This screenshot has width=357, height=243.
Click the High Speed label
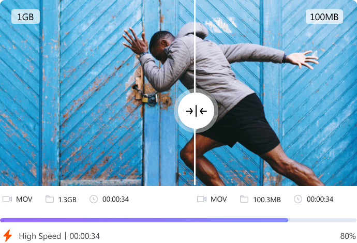coord(40,236)
